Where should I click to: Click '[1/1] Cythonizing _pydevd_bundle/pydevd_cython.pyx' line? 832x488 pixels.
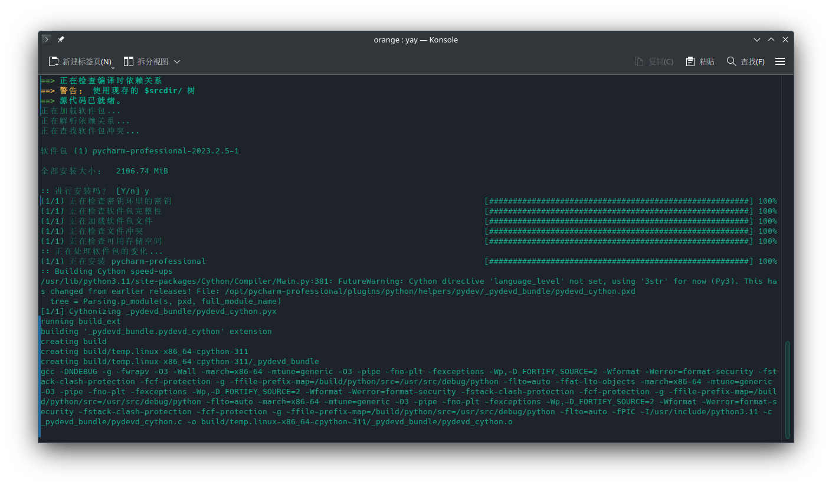point(159,312)
